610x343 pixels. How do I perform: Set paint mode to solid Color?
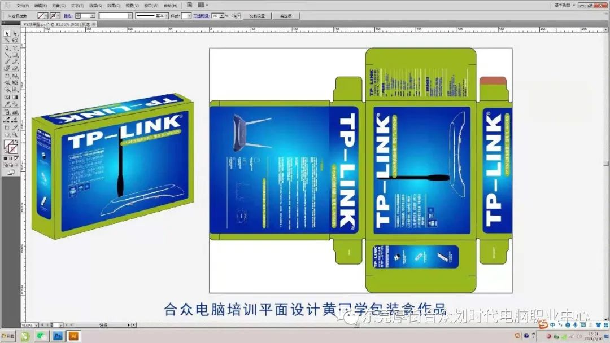[x=6, y=159]
